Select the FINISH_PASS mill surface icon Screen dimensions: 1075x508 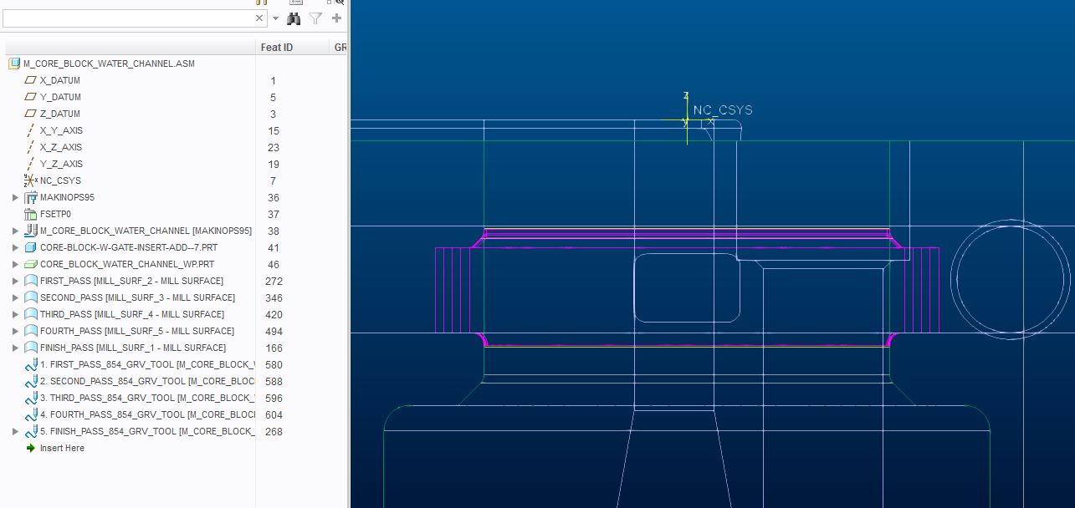pyautogui.click(x=31, y=348)
